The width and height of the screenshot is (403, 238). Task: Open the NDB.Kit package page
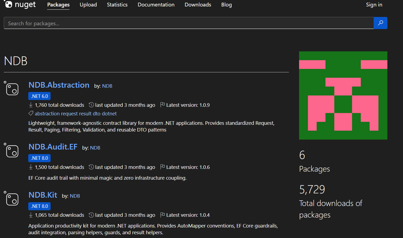[x=43, y=195]
